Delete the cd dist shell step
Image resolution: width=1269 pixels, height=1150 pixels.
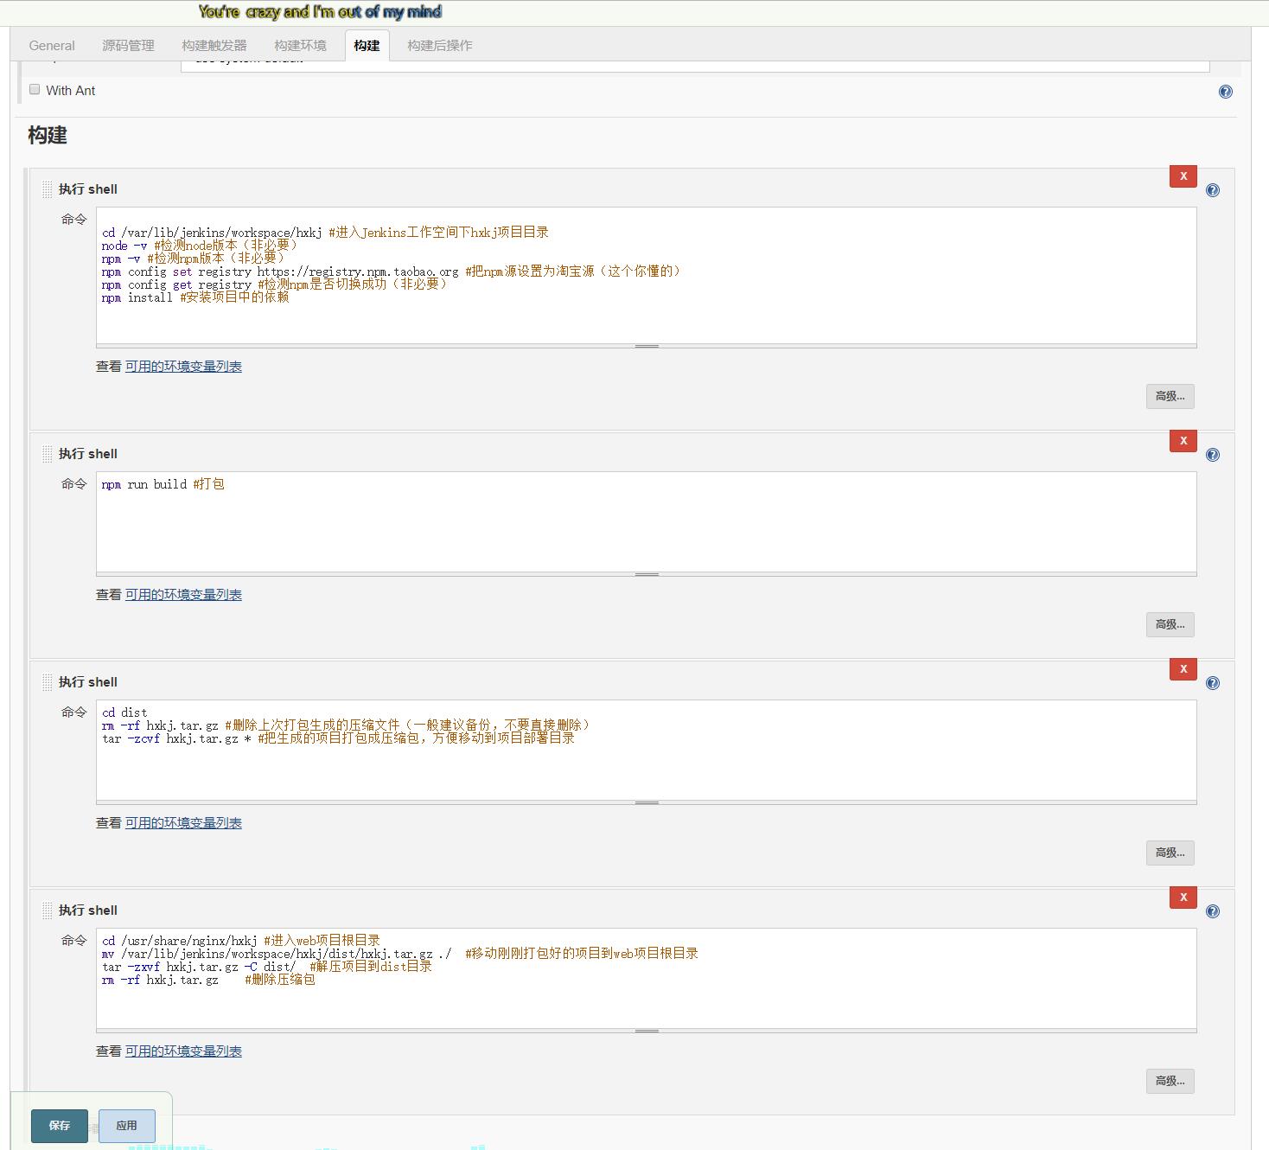[x=1183, y=669]
